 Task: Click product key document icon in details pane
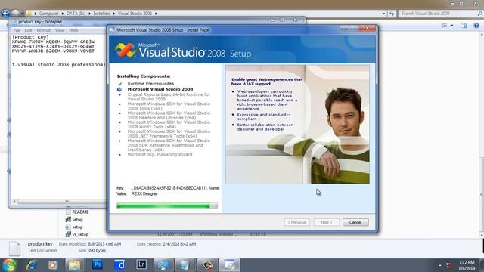[14, 249]
